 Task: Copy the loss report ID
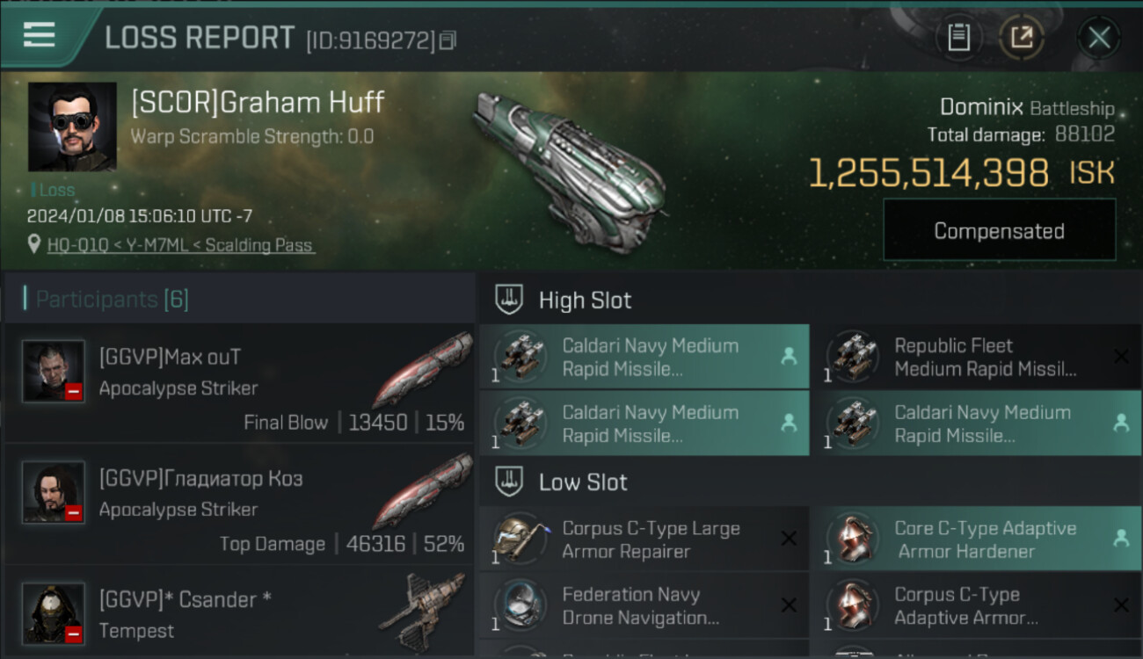pos(448,40)
